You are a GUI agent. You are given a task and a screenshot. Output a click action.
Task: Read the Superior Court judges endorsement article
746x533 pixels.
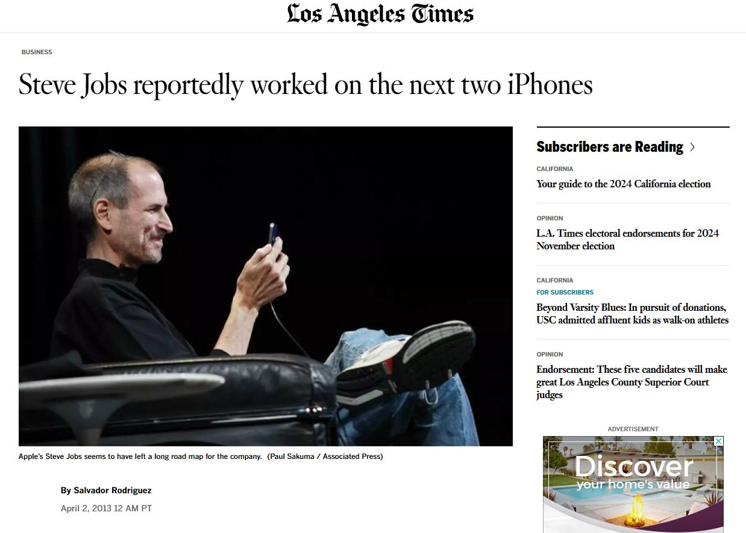[x=632, y=382]
